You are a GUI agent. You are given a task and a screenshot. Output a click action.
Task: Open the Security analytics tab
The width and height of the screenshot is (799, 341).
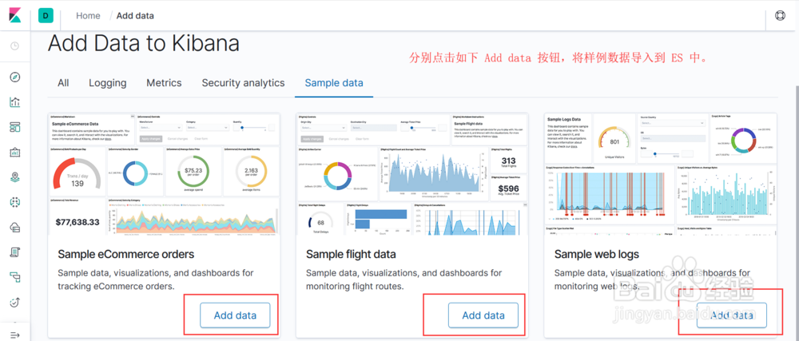pyautogui.click(x=243, y=83)
